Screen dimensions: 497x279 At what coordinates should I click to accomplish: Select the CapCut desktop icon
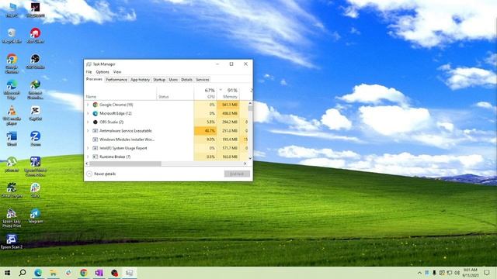(35, 113)
